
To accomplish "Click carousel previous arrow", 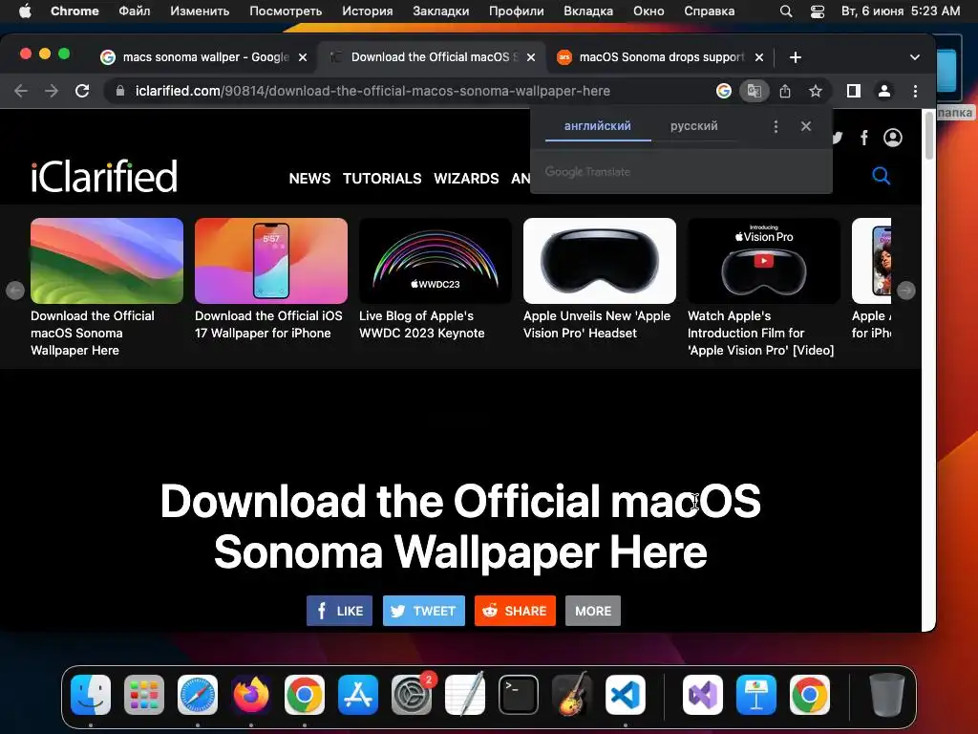I will [x=15, y=291].
